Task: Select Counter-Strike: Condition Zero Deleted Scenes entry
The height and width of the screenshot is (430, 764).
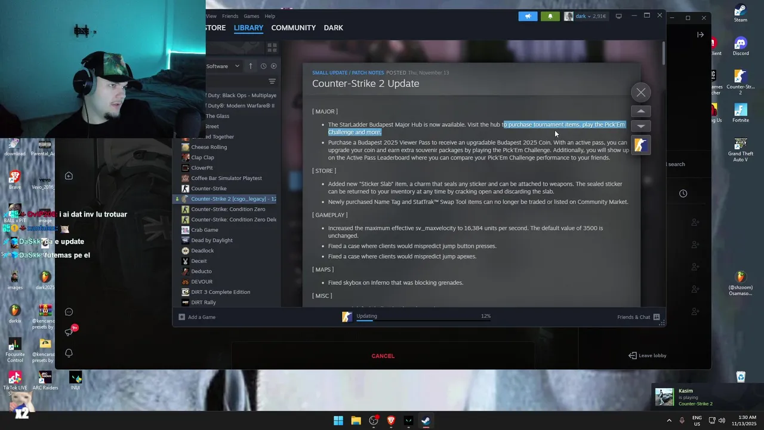Action: tap(233, 220)
